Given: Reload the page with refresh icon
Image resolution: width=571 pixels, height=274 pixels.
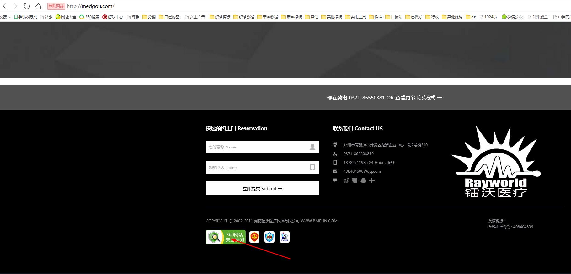Looking at the screenshot, I should tap(27, 6).
